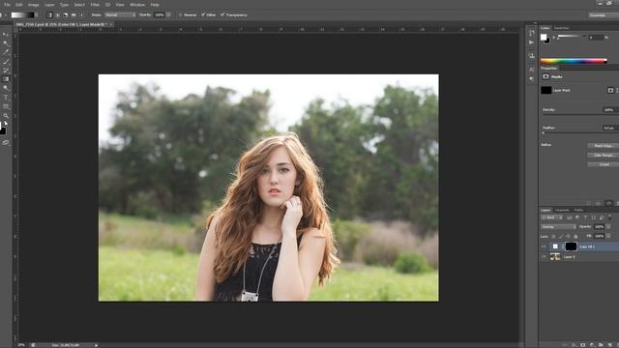Open the options bar Opacity slider arrow

click(168, 15)
